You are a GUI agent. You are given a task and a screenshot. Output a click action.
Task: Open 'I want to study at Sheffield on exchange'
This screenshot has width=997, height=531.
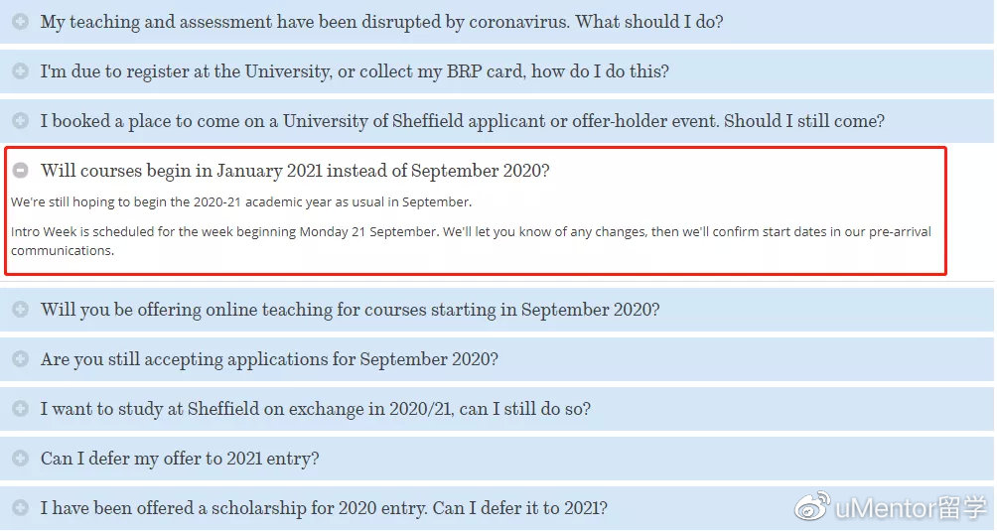coord(497,408)
